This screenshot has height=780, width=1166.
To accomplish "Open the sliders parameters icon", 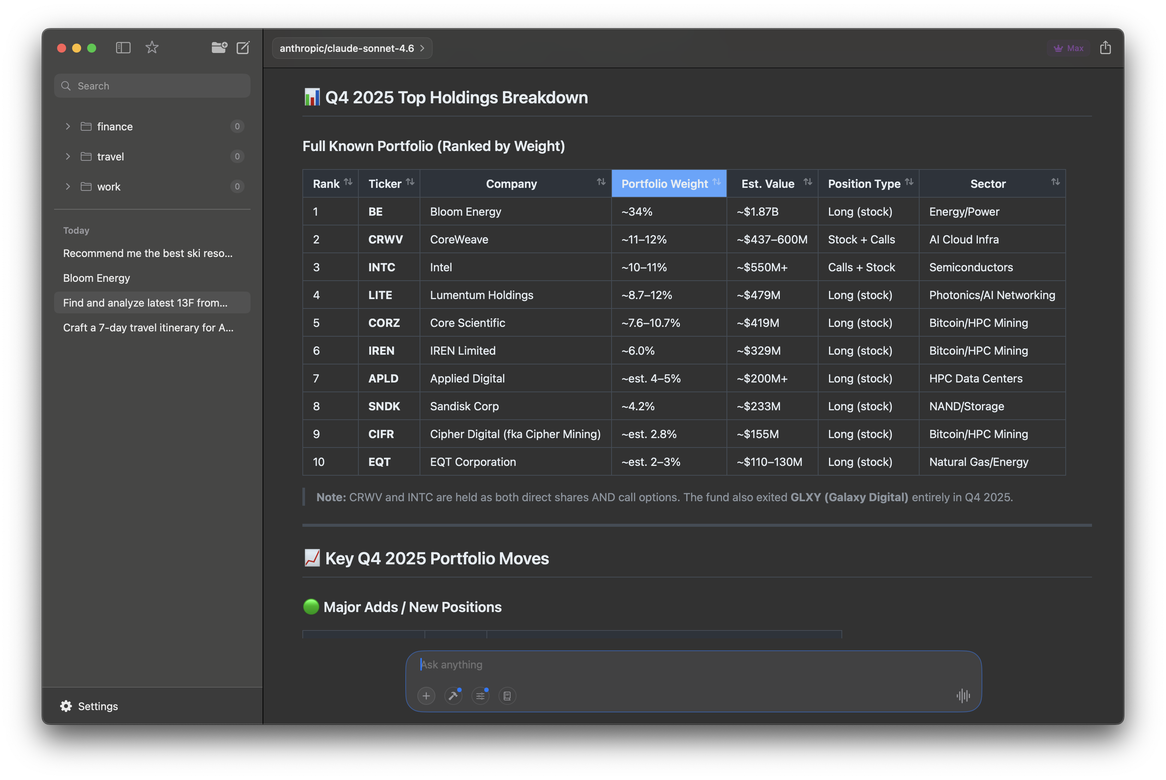I will pyautogui.click(x=480, y=695).
